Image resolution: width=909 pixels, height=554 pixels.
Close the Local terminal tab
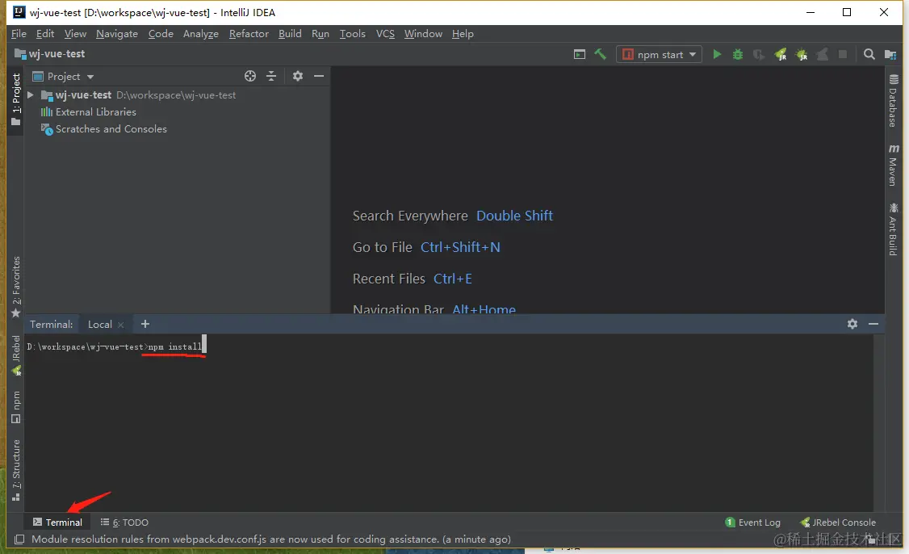point(120,325)
